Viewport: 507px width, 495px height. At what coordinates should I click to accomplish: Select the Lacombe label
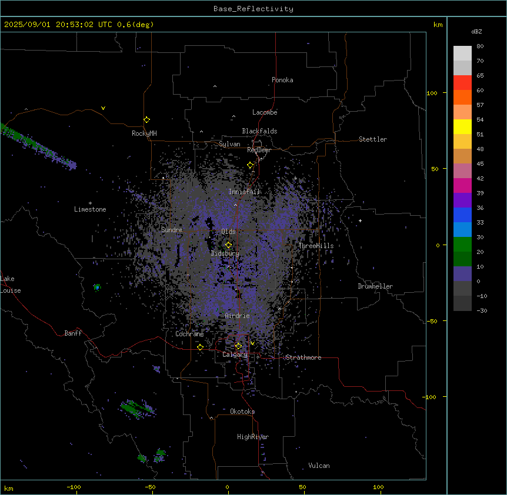[265, 112]
